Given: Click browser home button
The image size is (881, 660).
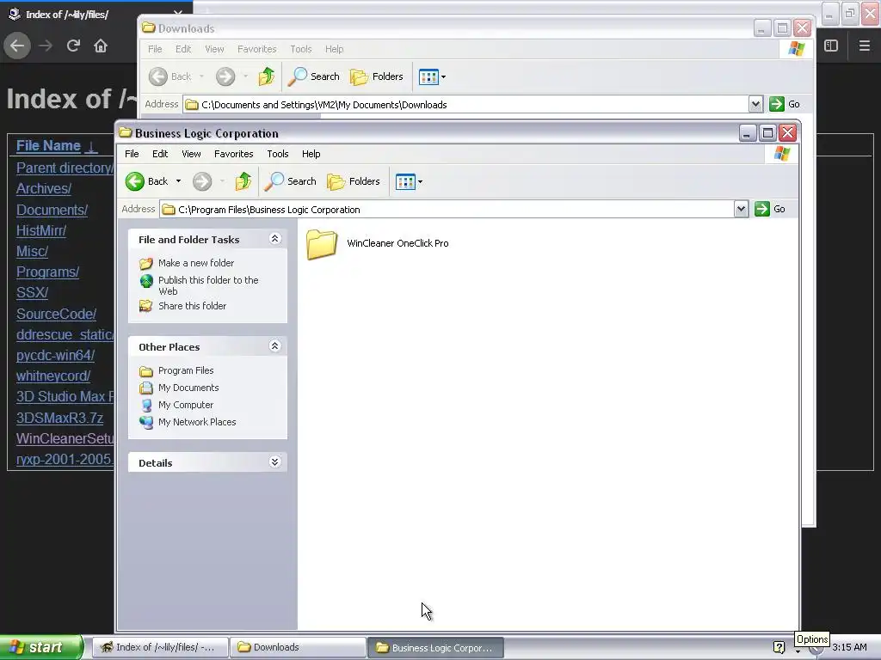Looking at the screenshot, I should click(101, 46).
